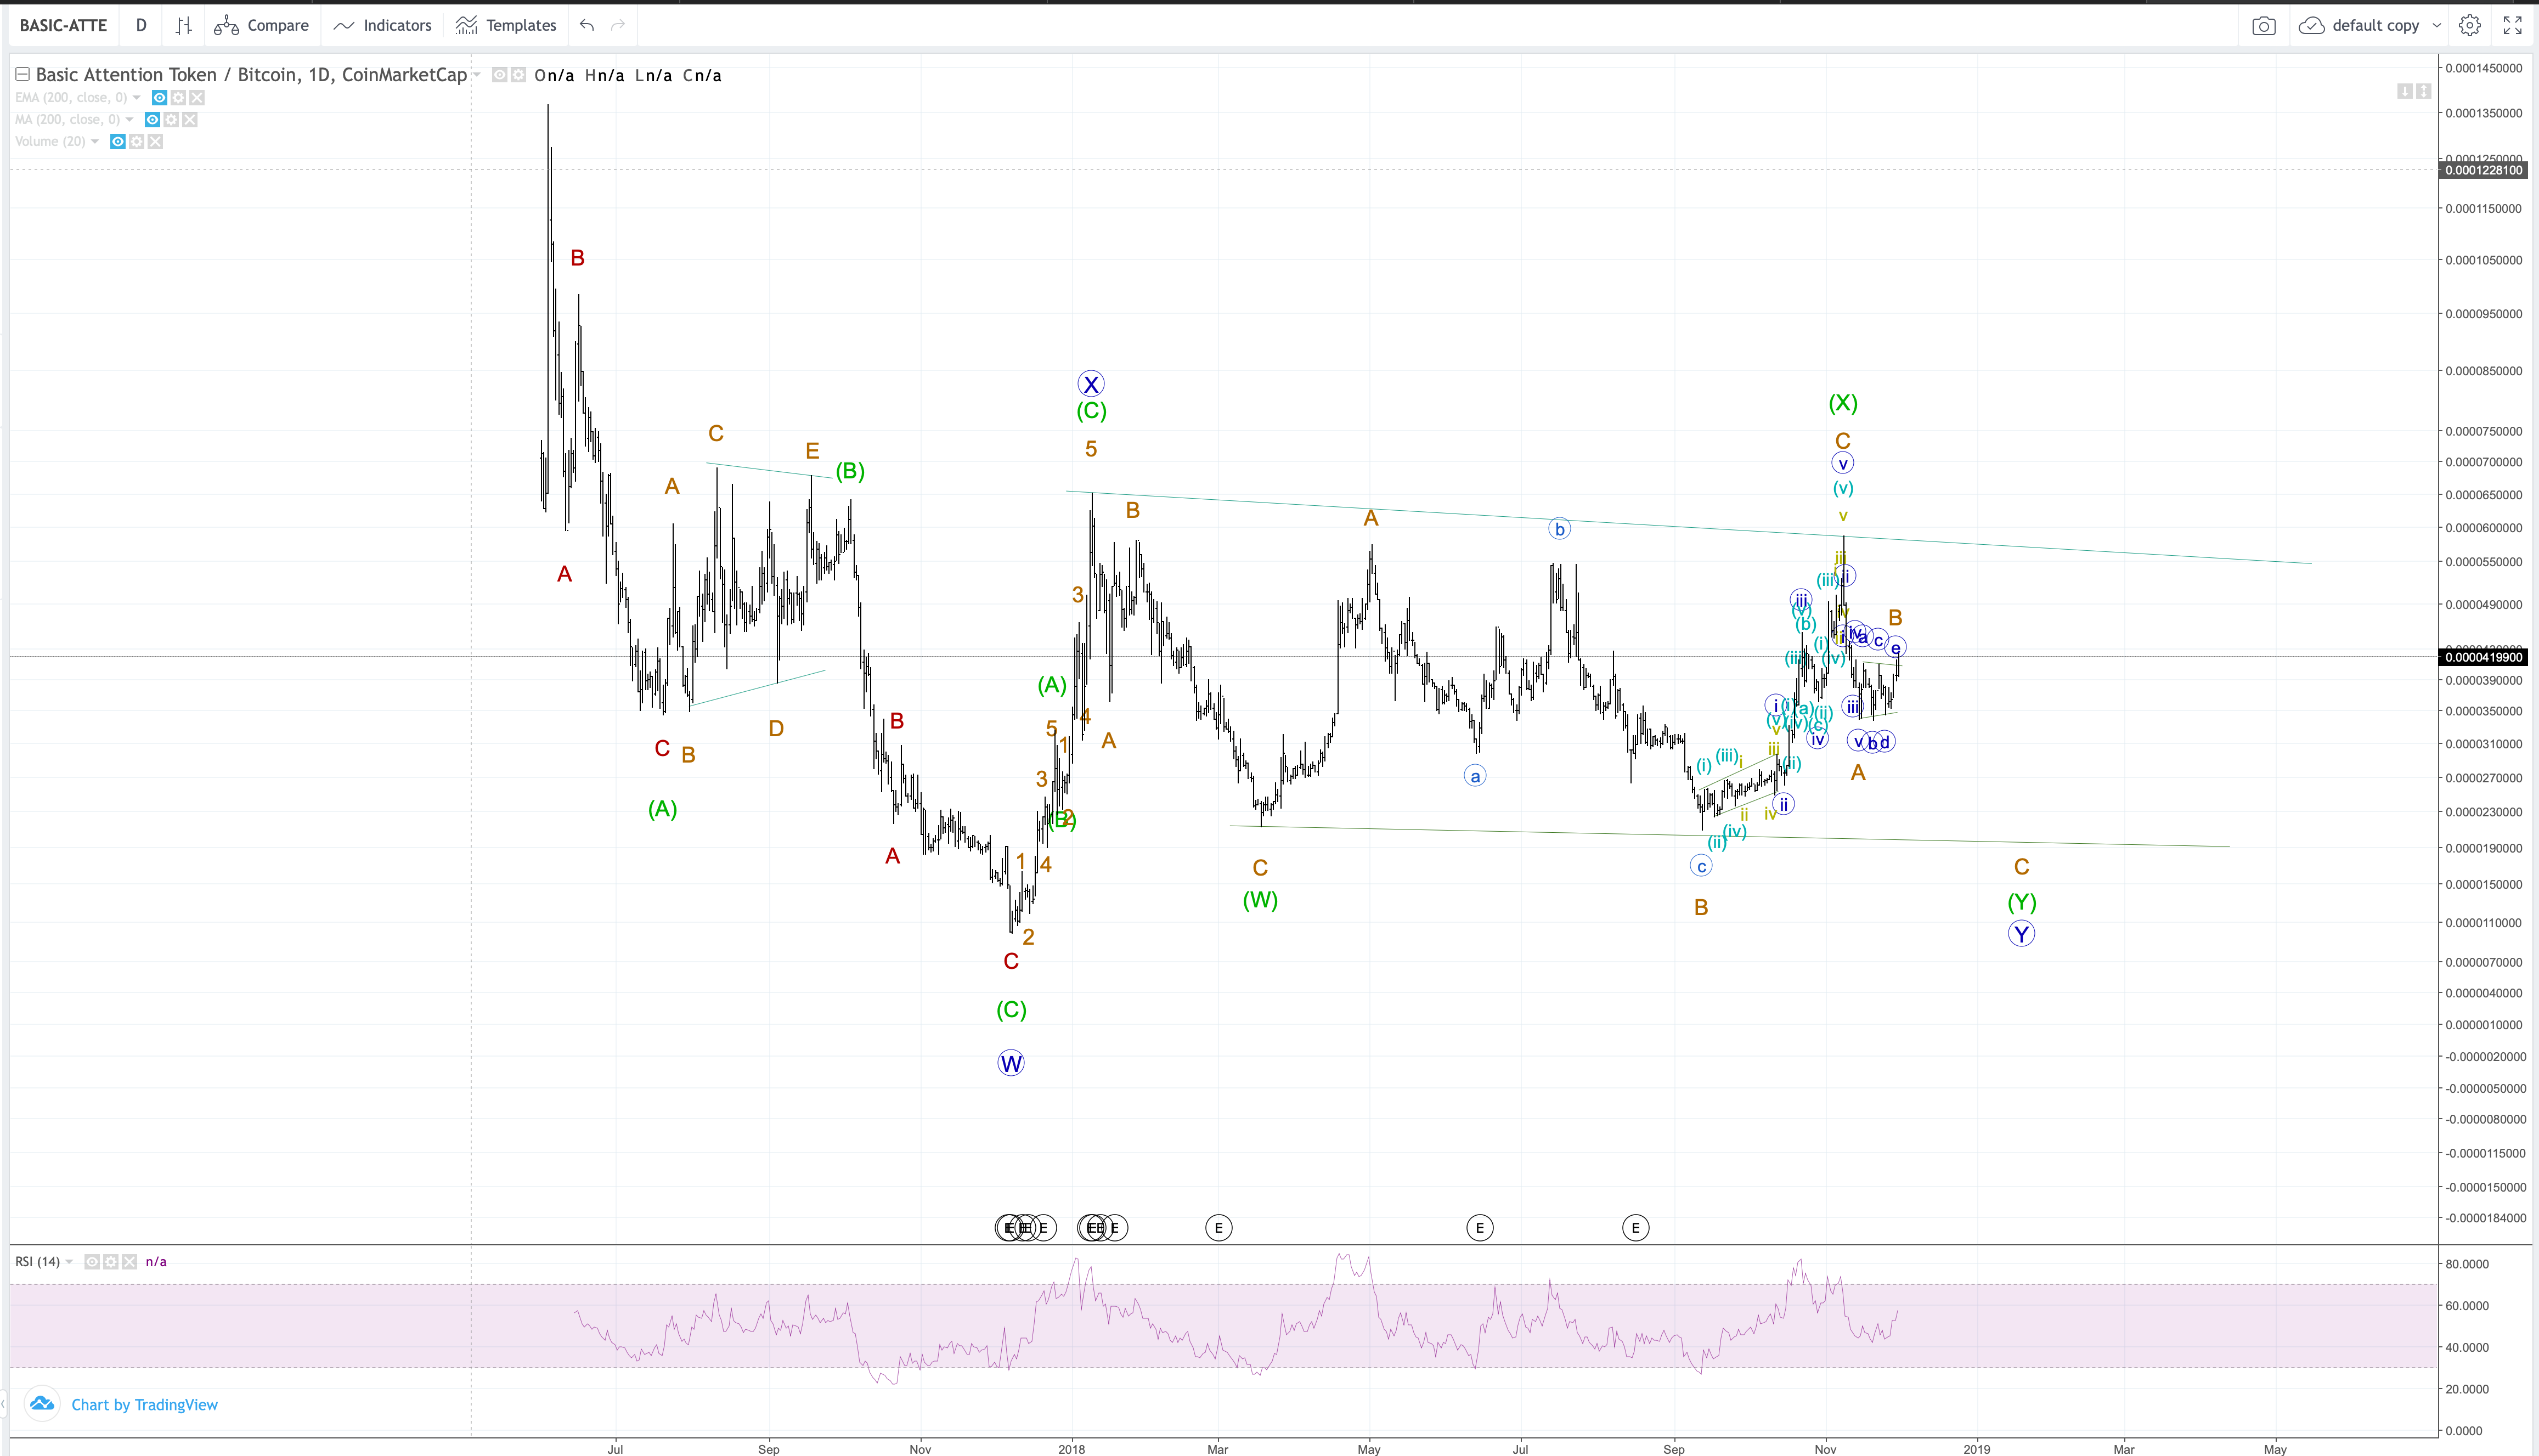The width and height of the screenshot is (2539, 1456).
Task: Collapse the indicator legend minus box
Action: pos(22,75)
